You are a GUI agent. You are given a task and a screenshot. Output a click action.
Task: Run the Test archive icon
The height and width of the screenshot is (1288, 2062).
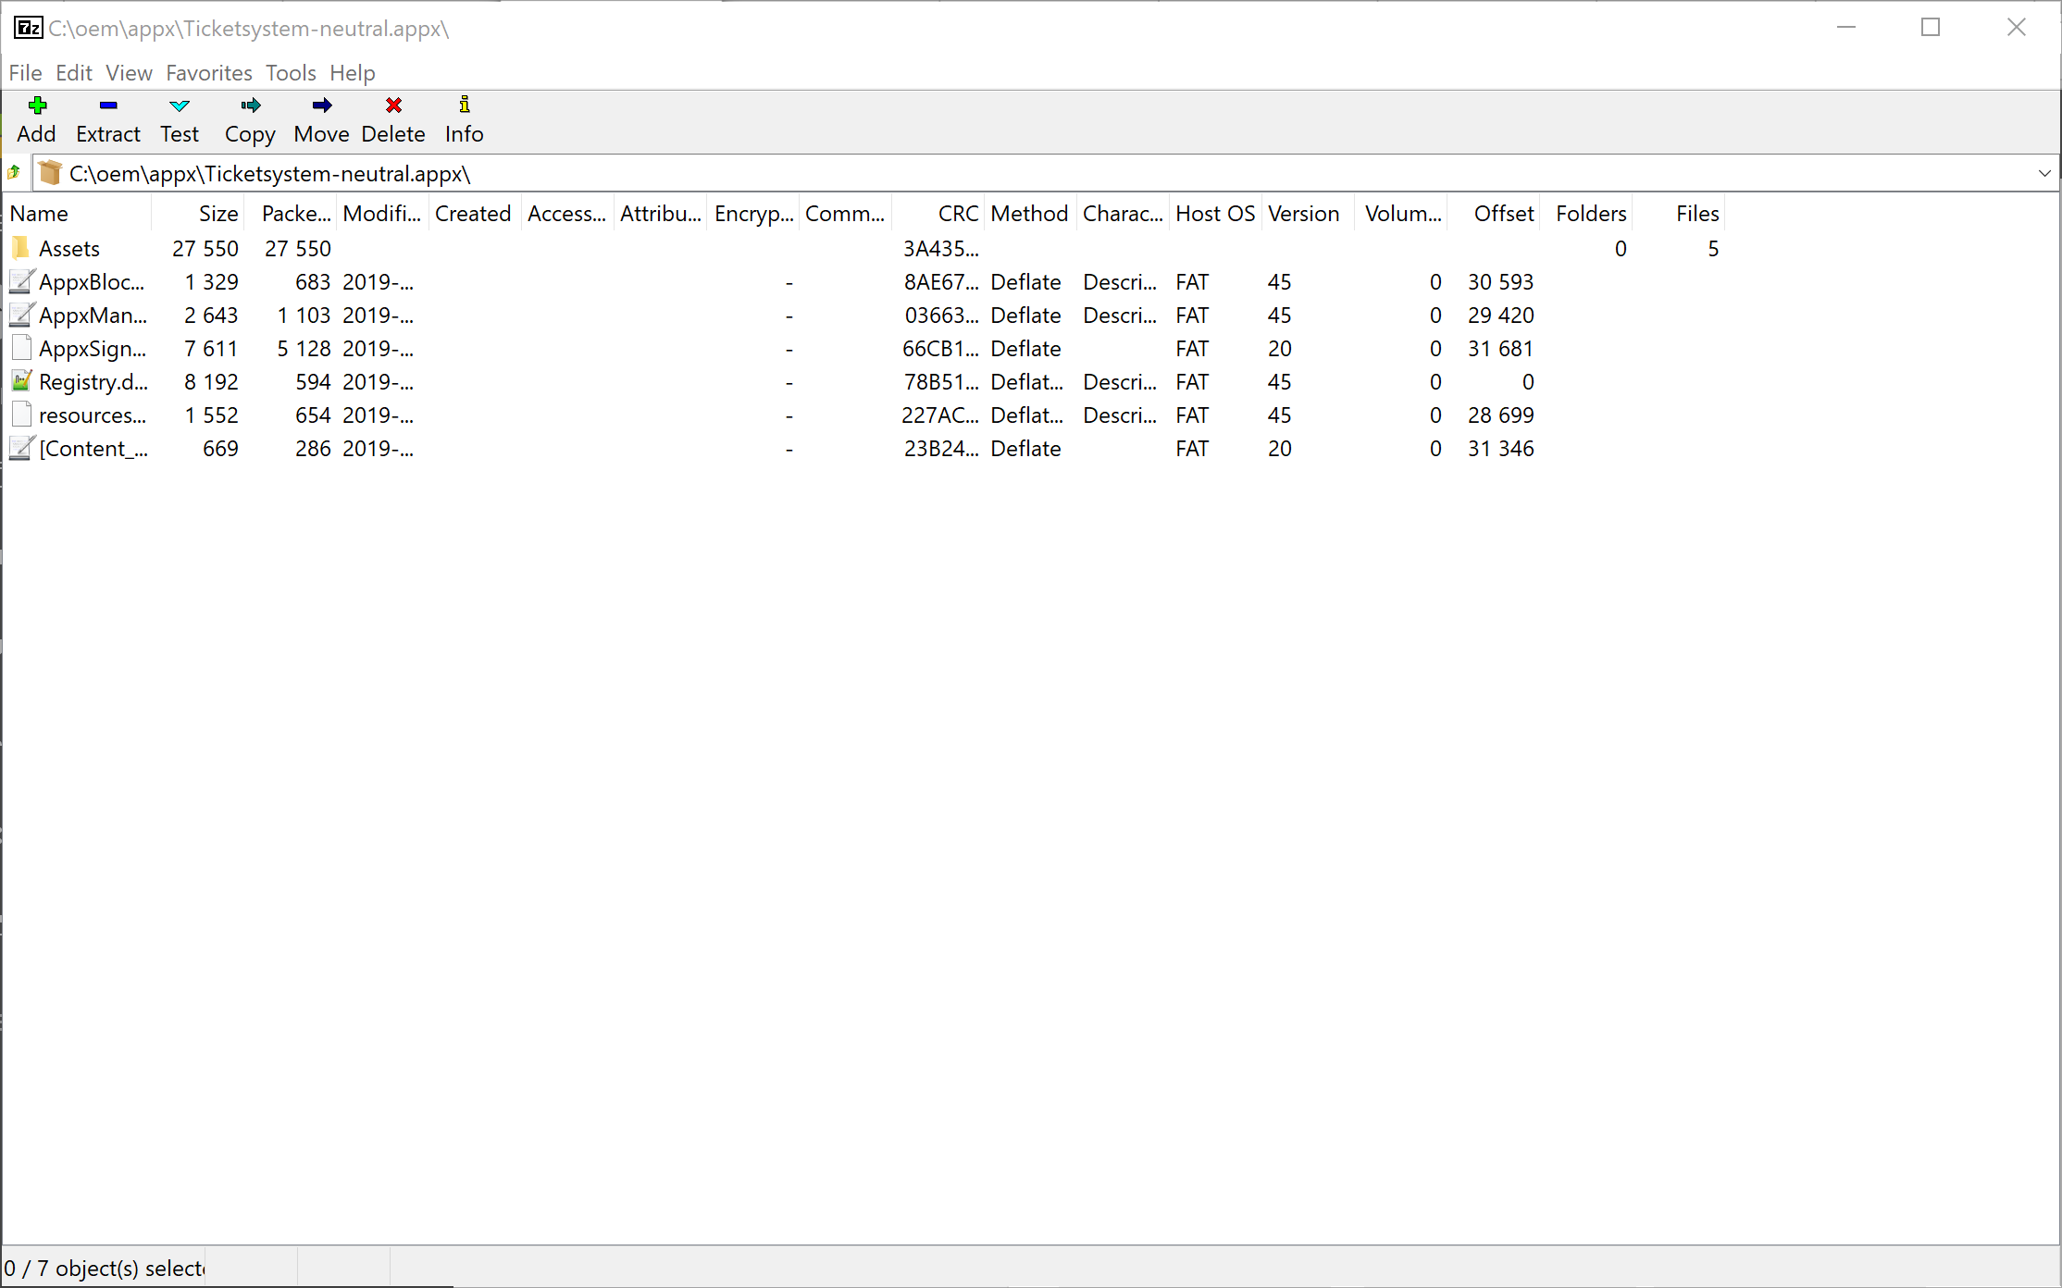[178, 118]
